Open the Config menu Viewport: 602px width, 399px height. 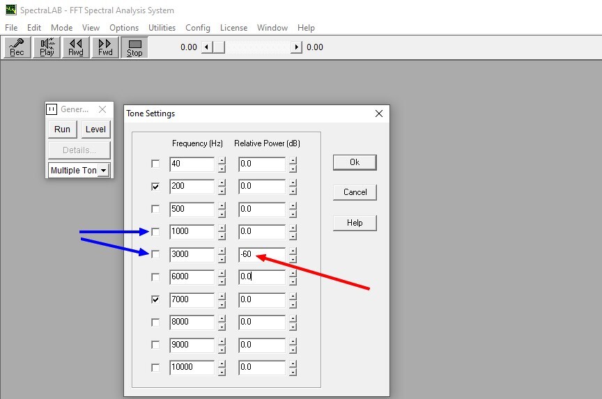(198, 28)
